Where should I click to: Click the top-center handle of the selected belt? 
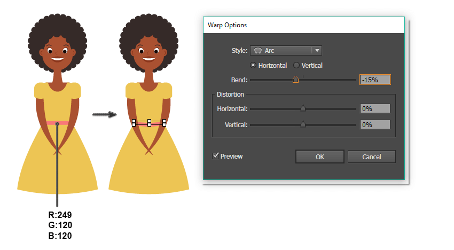click(x=149, y=121)
